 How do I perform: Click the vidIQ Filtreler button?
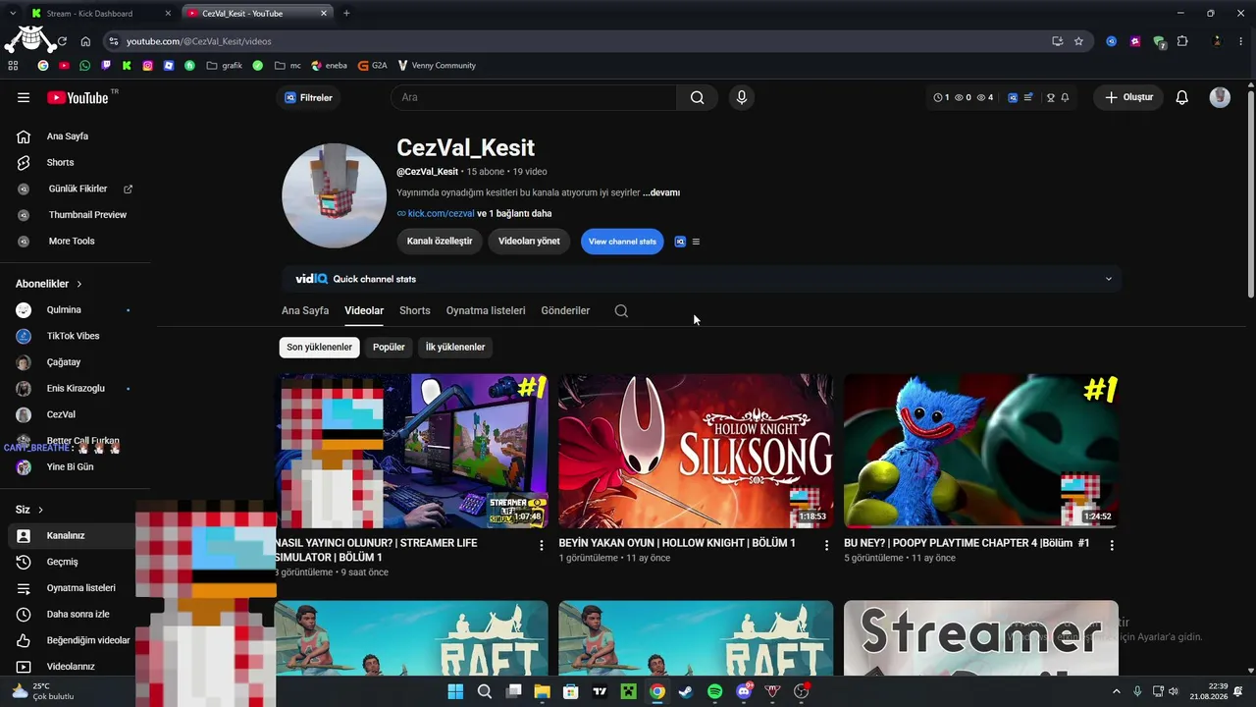point(308,97)
